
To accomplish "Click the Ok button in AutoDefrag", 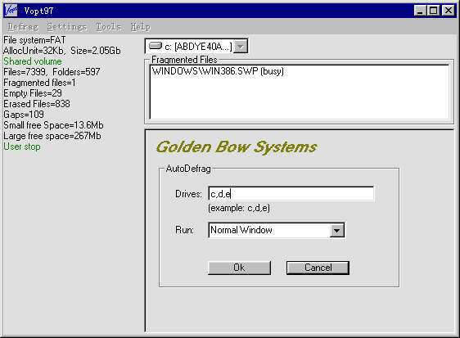I will click(x=239, y=268).
